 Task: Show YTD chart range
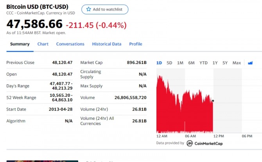pos(203,63)
